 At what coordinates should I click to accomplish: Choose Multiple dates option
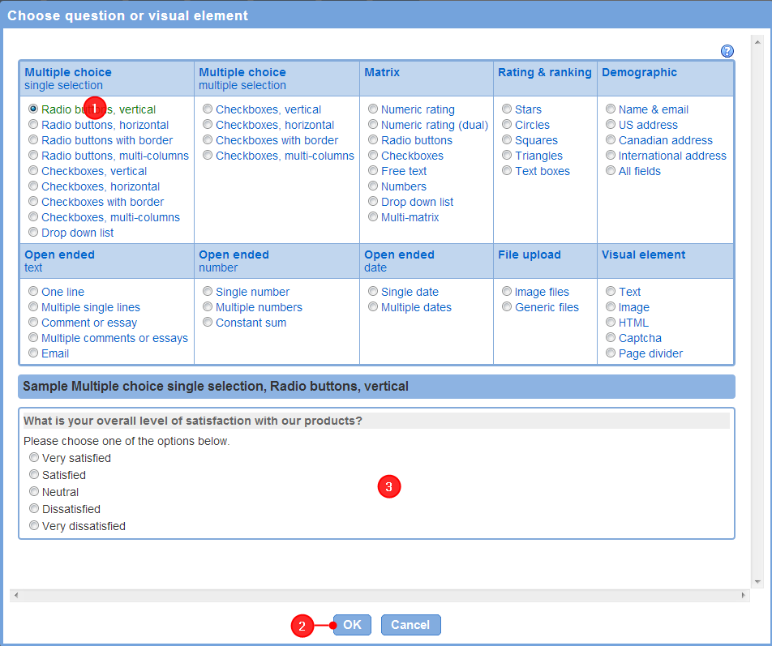(x=373, y=306)
